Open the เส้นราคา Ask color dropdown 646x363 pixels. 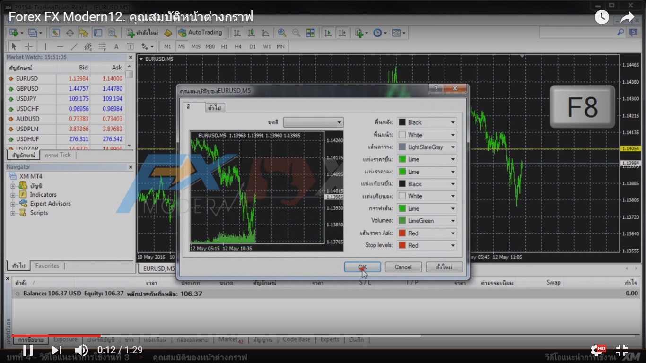coord(427,233)
